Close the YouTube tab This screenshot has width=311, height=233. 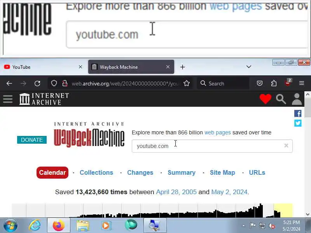(80, 67)
